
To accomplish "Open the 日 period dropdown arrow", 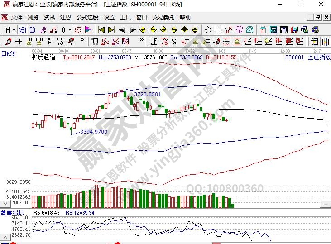I will click(x=14, y=30).
